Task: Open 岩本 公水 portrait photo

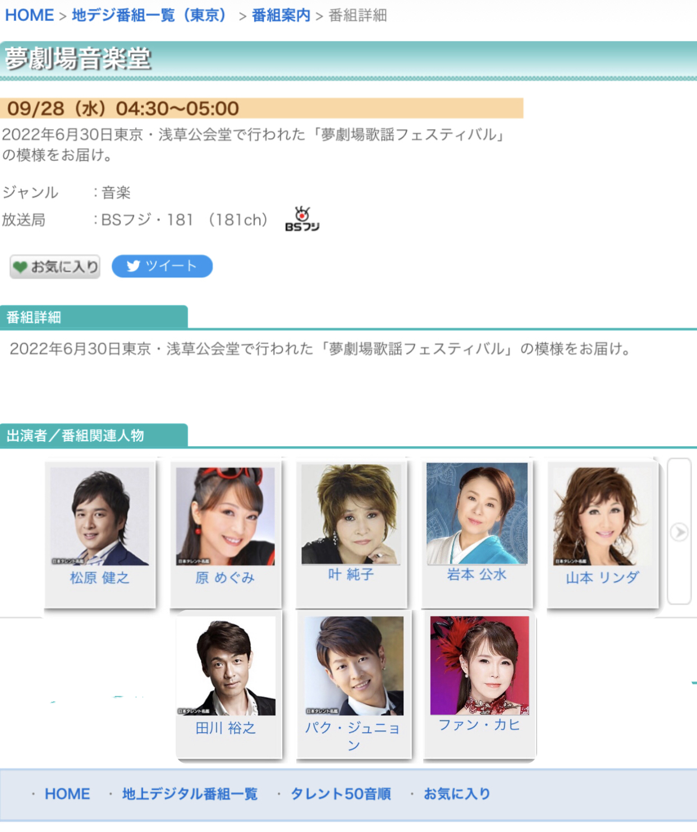Action: coord(477,514)
